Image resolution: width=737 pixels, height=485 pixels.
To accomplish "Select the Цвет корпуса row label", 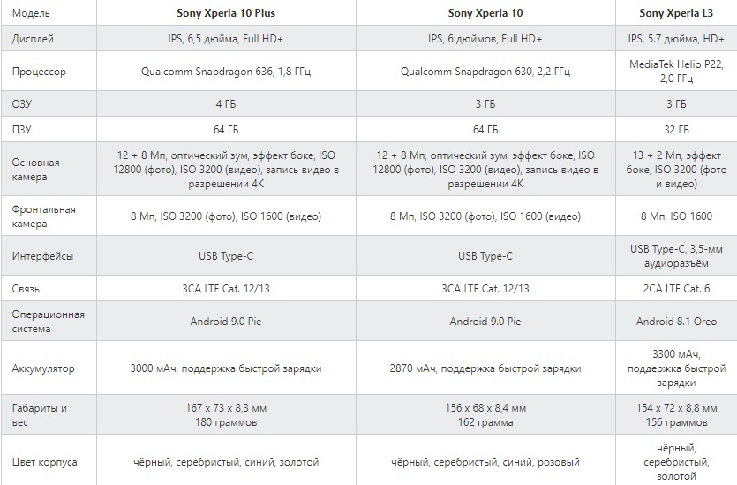I will [x=45, y=462].
